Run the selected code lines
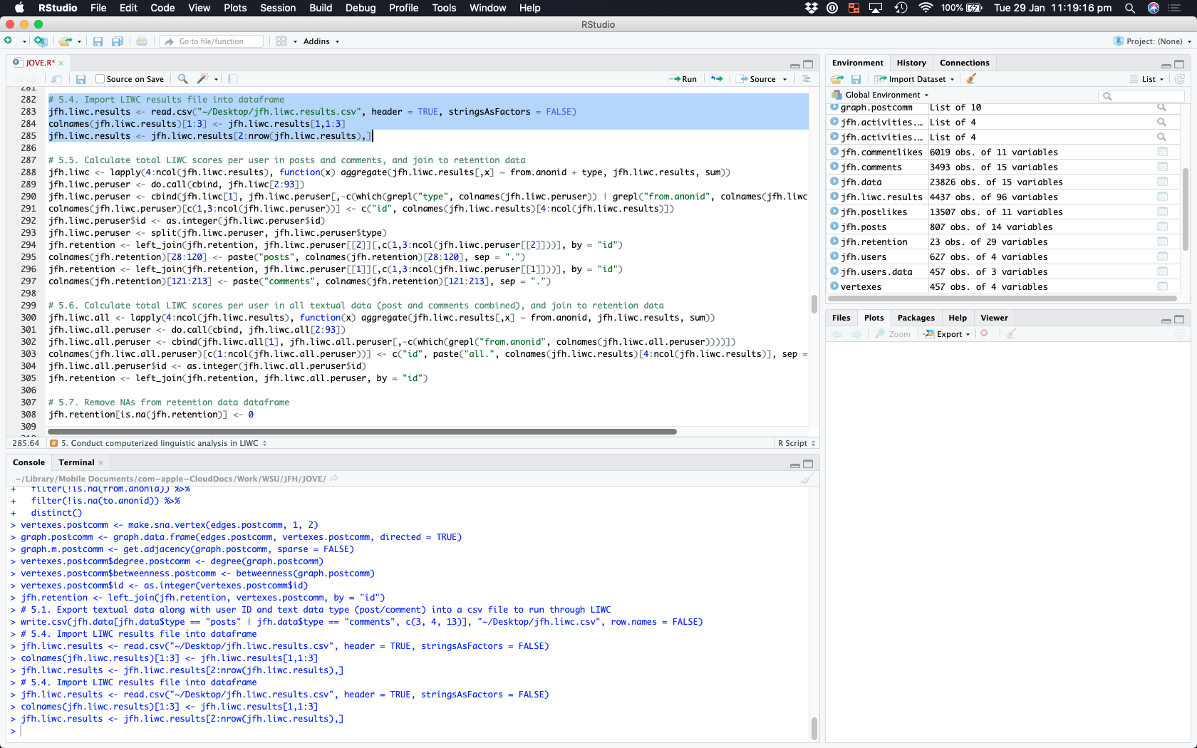Screen dimensions: 1197x748 (683, 79)
